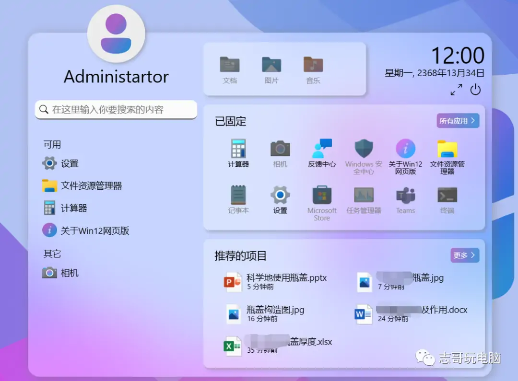This screenshot has height=381, width=518.
Task: Open the Windows Security (Windows 安全中心) shield icon
Action: (x=364, y=150)
